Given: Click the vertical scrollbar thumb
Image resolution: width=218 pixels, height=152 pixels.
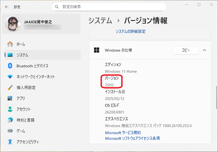Looking at the screenshot, I should click(217, 98).
